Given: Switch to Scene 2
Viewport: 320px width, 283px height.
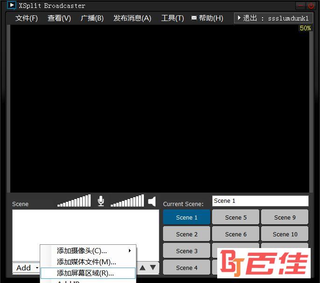Looking at the screenshot, I should [x=186, y=235].
